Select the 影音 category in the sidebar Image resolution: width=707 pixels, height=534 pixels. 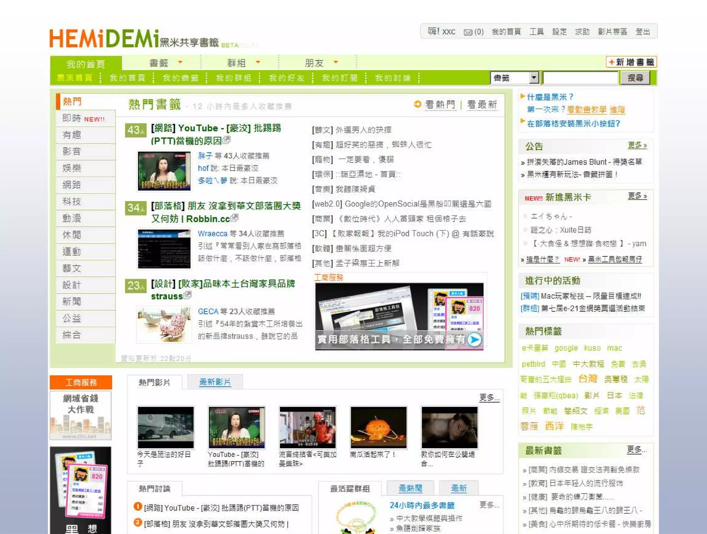[86, 152]
